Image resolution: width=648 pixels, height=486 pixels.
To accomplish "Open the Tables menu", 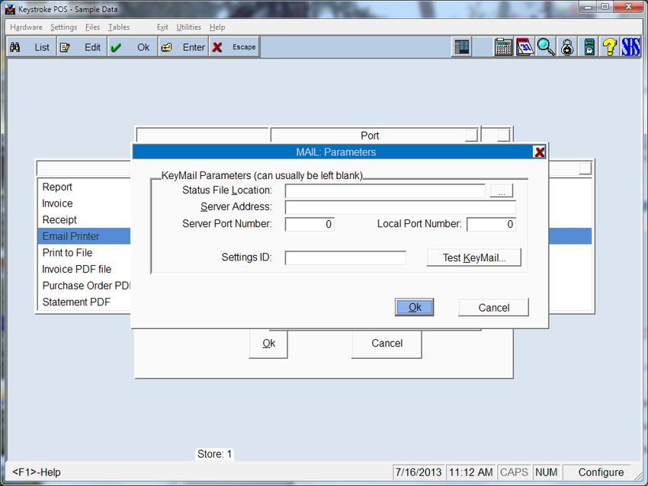I will (x=119, y=27).
